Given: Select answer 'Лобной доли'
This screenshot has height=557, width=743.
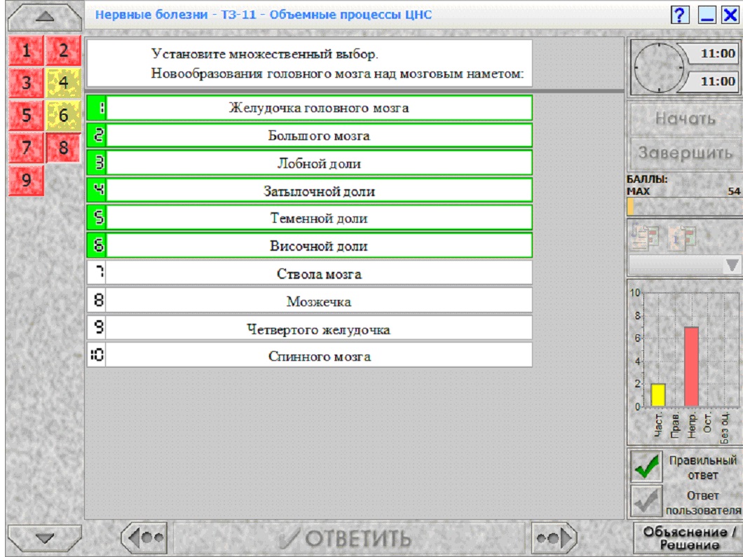Looking at the screenshot, I should coord(309,163).
